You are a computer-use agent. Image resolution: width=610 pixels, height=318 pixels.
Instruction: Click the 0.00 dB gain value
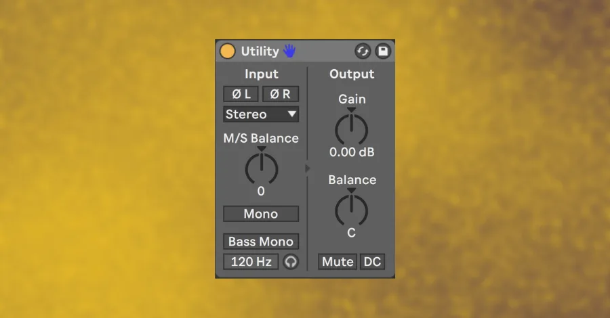coord(352,152)
